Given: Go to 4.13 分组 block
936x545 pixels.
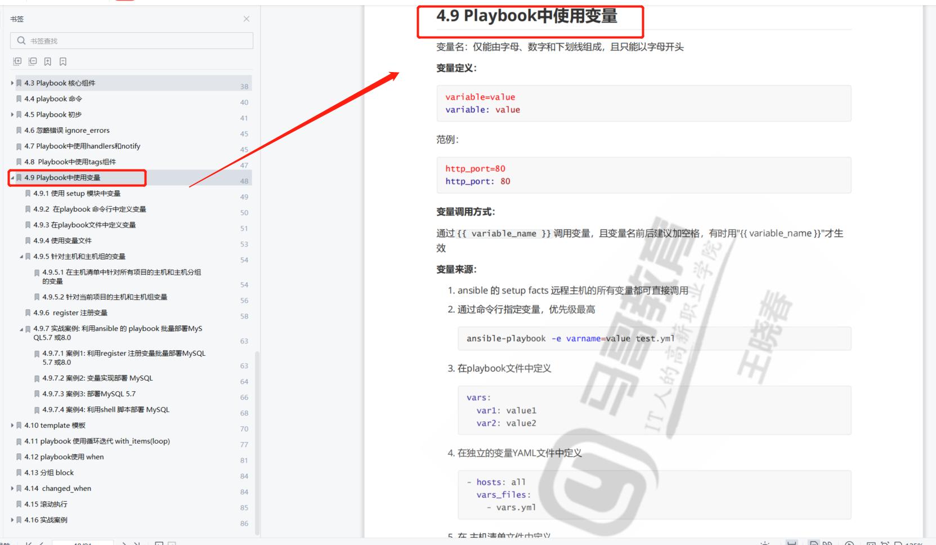Looking at the screenshot, I should 49,473.
